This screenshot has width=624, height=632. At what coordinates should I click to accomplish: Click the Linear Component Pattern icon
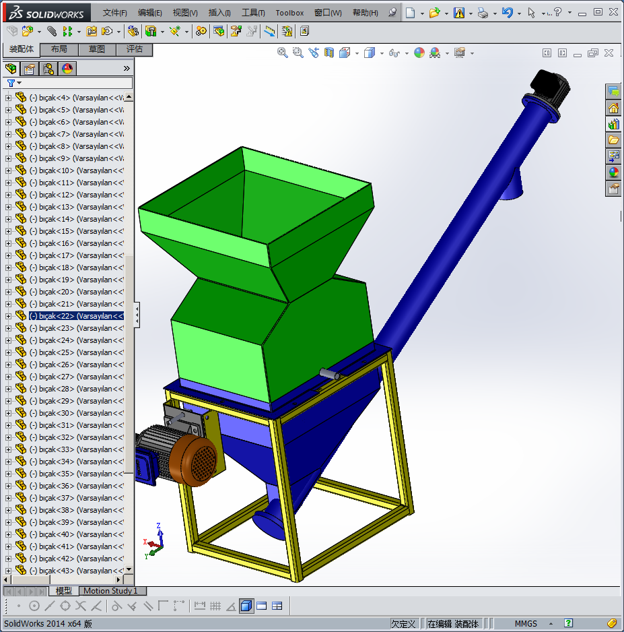coord(67,31)
